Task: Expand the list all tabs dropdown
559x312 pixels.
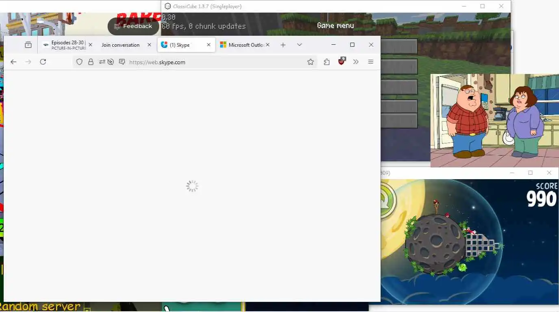Action: (299, 45)
